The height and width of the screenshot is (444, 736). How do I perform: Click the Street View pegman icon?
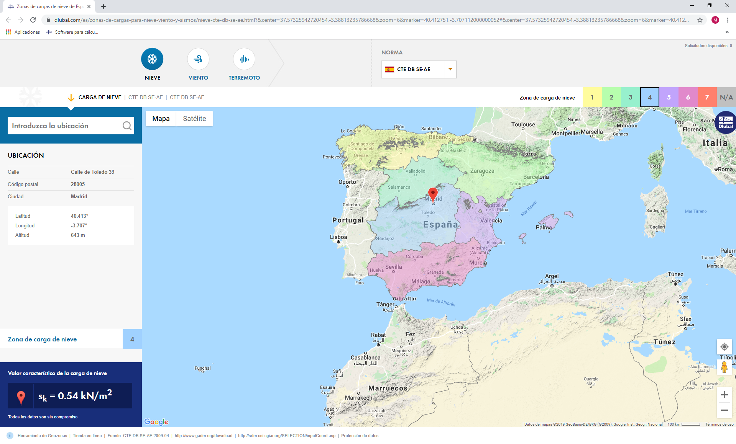tap(724, 367)
